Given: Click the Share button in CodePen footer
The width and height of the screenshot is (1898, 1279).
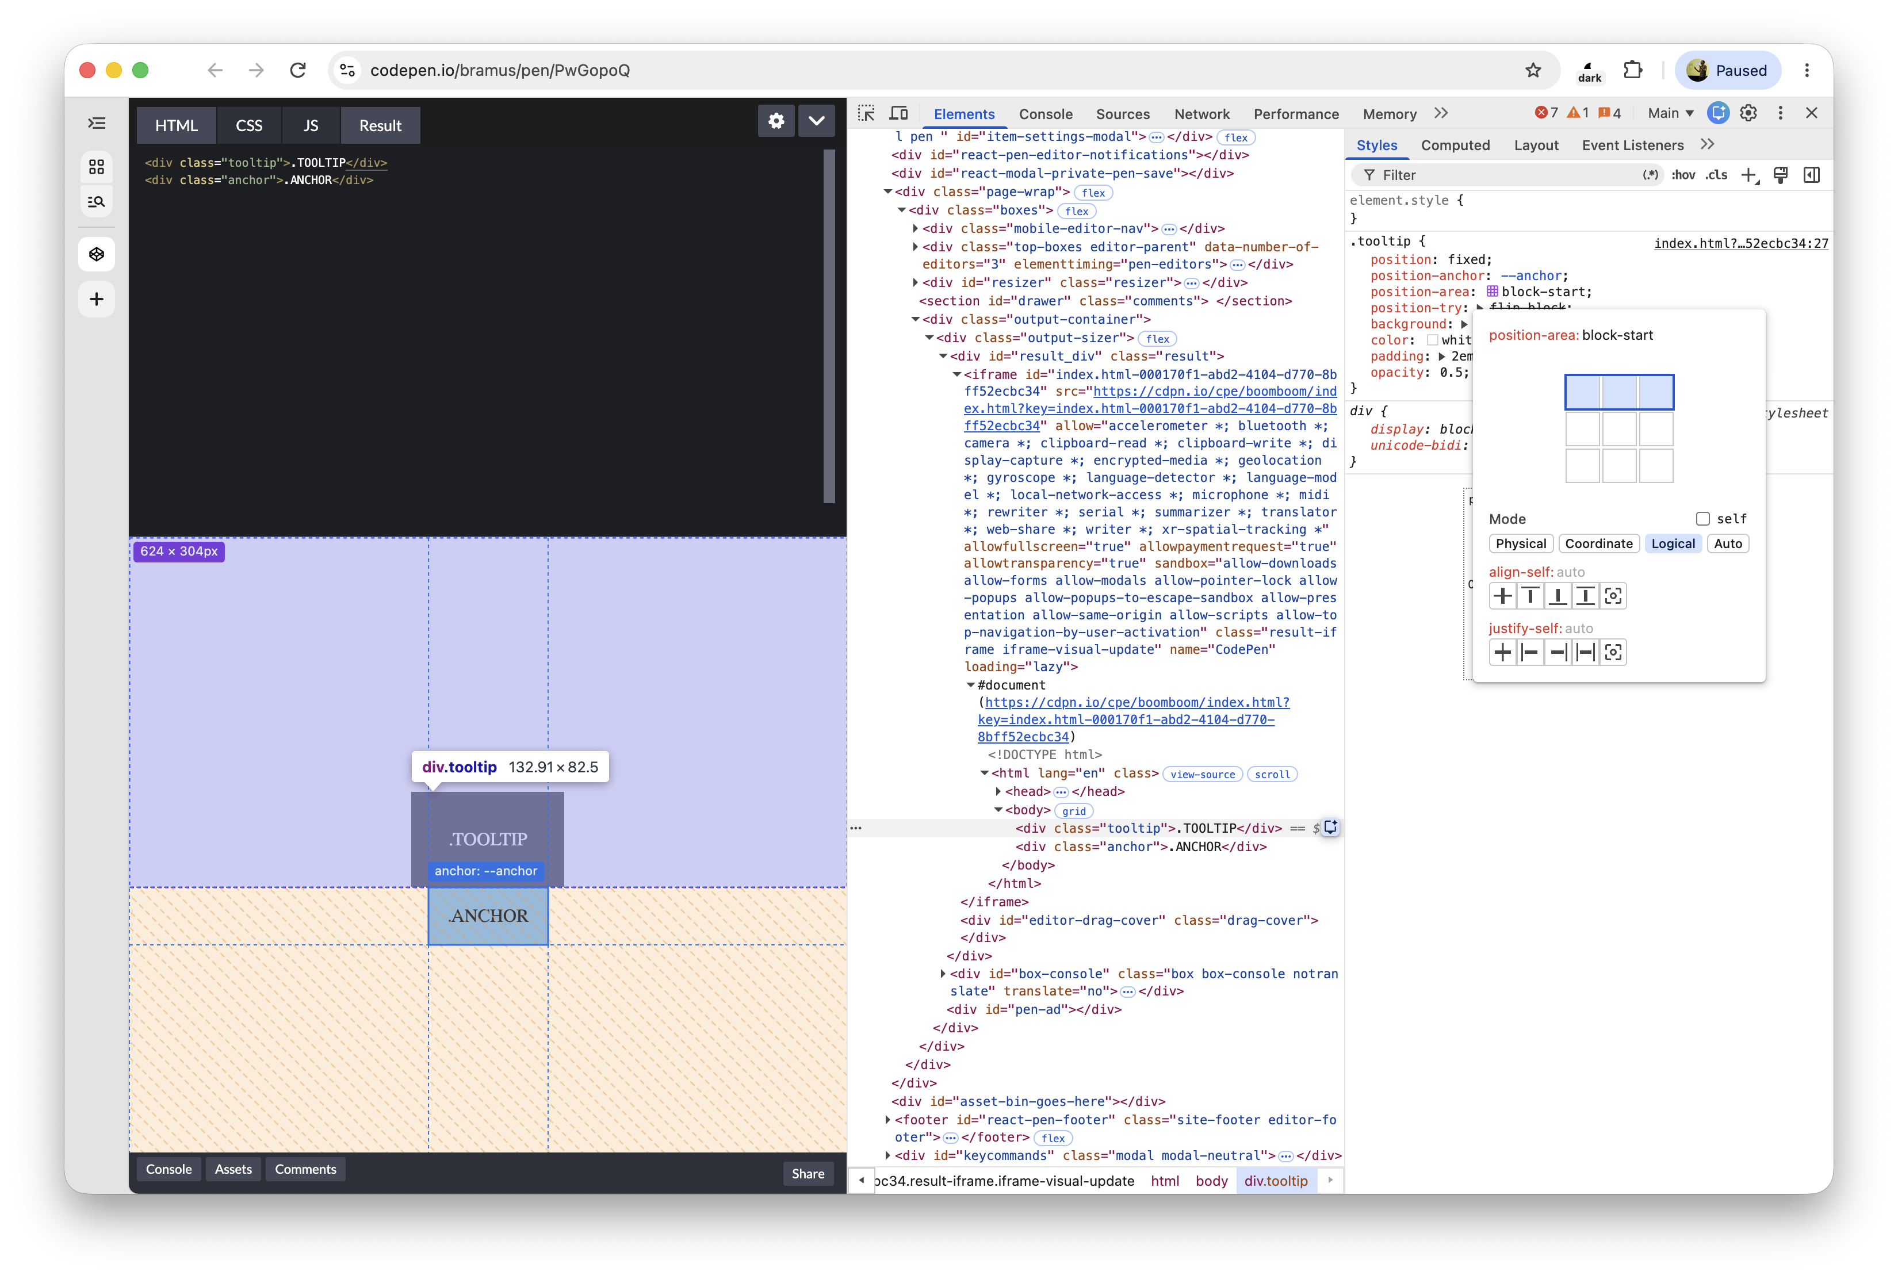Looking at the screenshot, I should pyautogui.click(x=808, y=1174).
